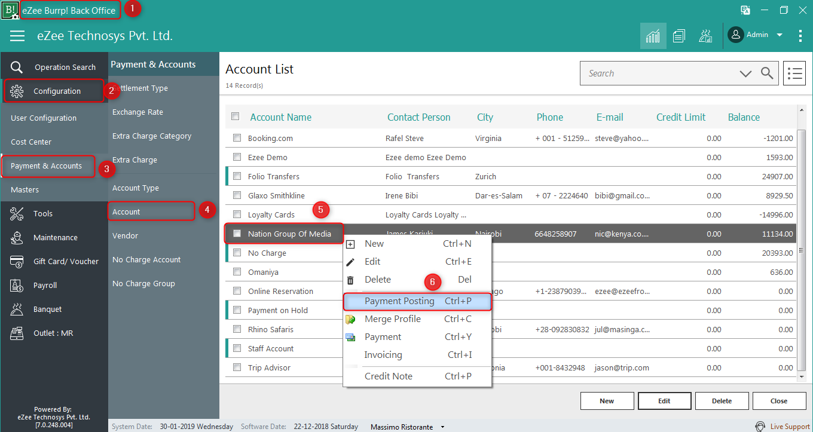813x432 pixels.
Task: Click the Configuration gear icon
Action: [x=17, y=91]
